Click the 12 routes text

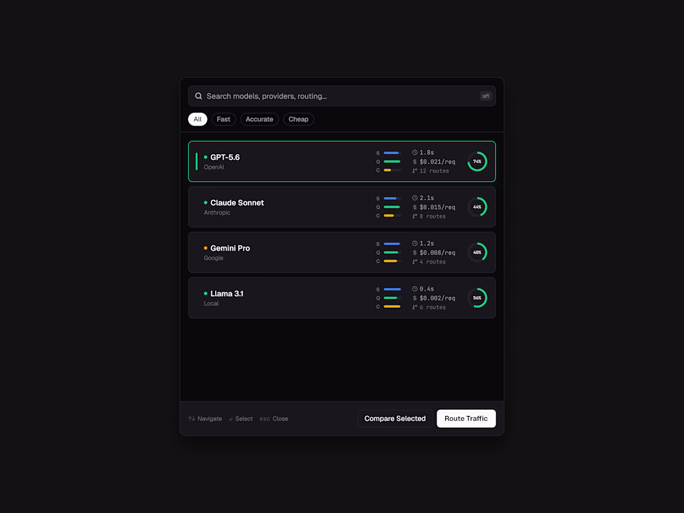coord(434,170)
